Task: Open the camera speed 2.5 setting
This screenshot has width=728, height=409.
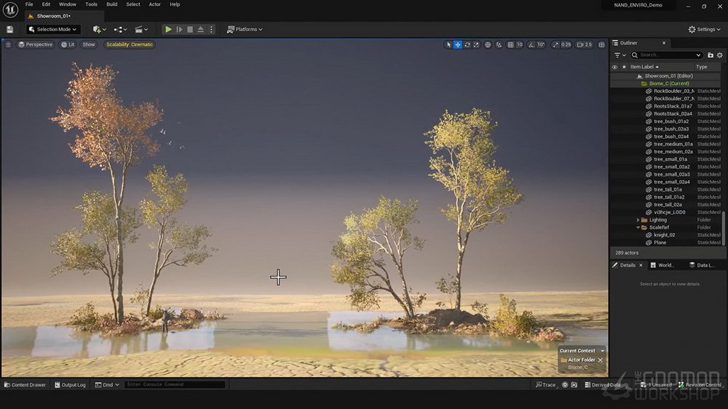Action: click(585, 44)
